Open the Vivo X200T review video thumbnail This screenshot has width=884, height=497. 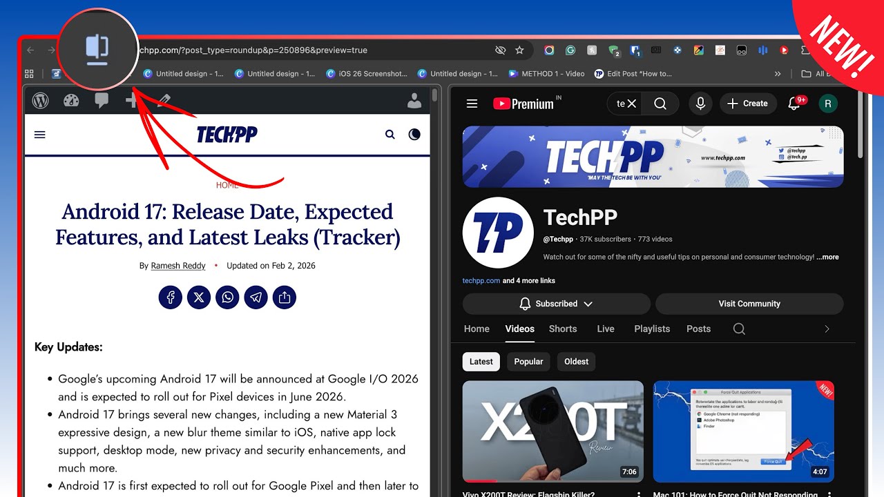click(x=553, y=431)
